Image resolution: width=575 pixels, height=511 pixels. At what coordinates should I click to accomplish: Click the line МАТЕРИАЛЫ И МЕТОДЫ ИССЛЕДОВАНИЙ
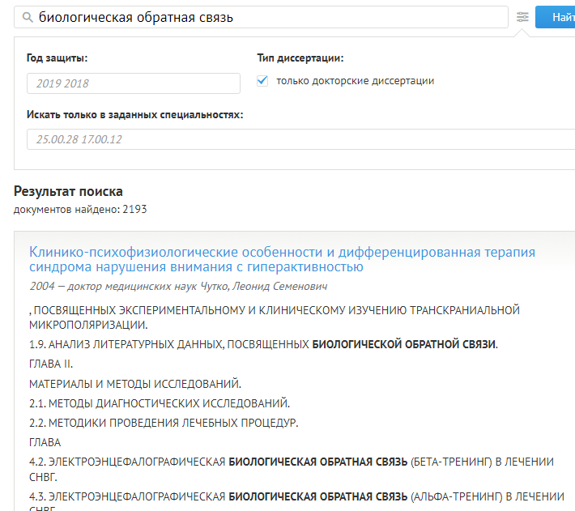135,384
